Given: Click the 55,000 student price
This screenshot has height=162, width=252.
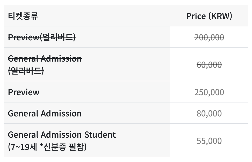Looking at the screenshot, I should (x=209, y=141).
